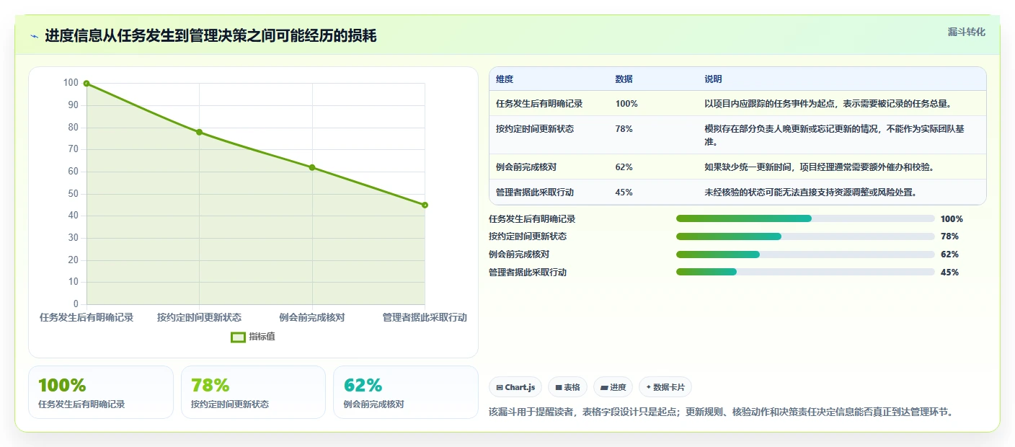Click the 45% value beside the last progress bar
This screenshot has height=447, width=1015.
(949, 273)
